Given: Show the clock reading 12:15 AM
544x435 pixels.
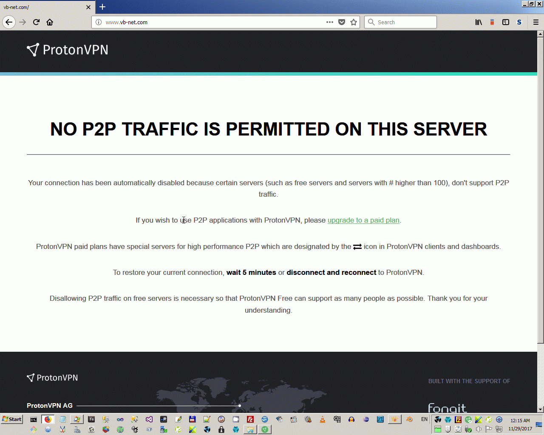Looking at the screenshot, I should (x=520, y=421).
